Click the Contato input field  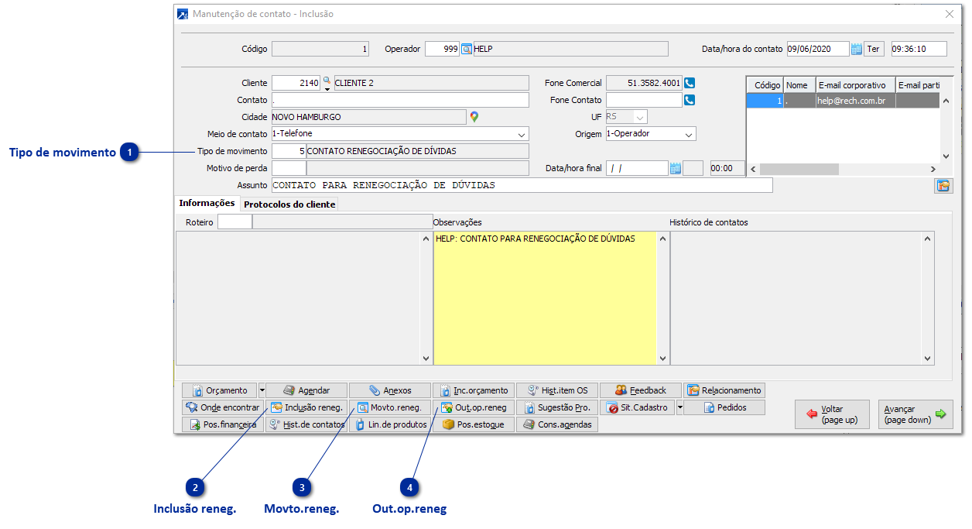pos(400,100)
